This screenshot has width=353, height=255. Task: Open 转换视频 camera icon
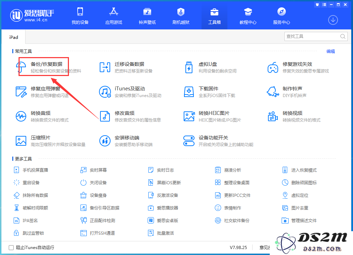[273, 116]
